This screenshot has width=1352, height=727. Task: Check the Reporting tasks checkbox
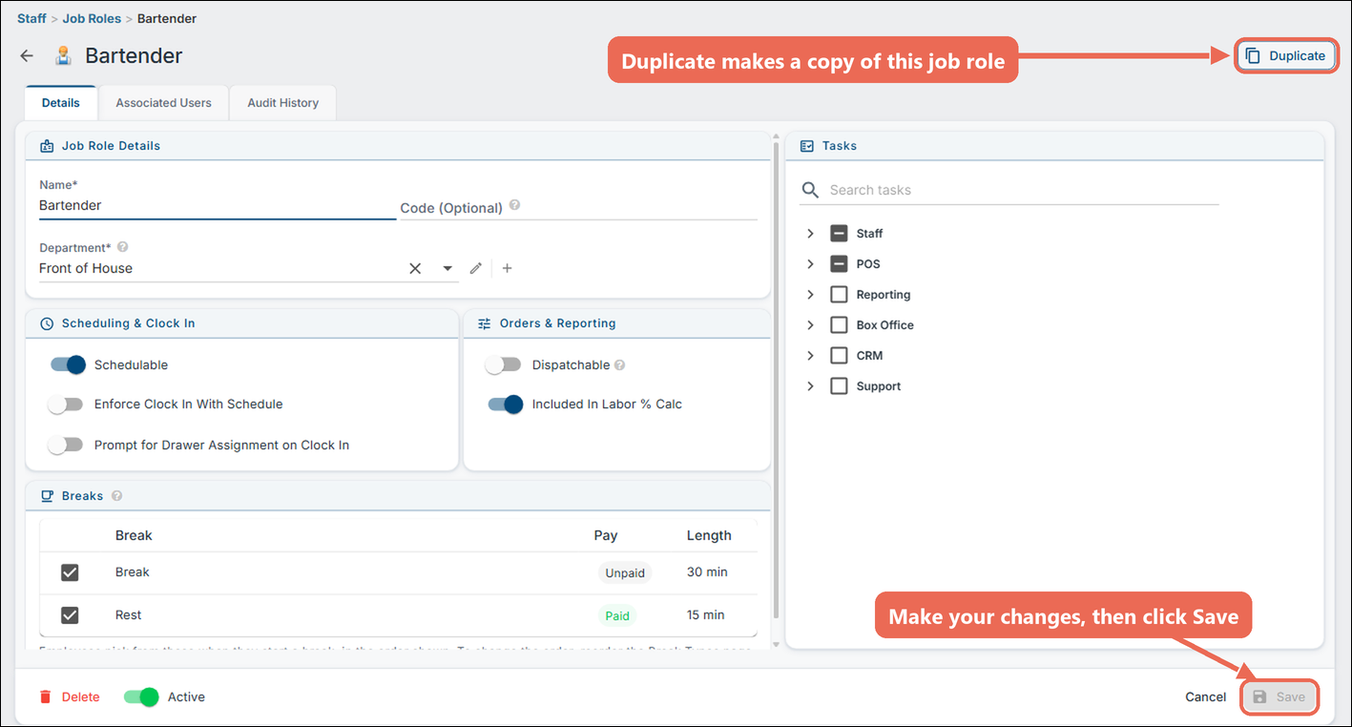(839, 295)
